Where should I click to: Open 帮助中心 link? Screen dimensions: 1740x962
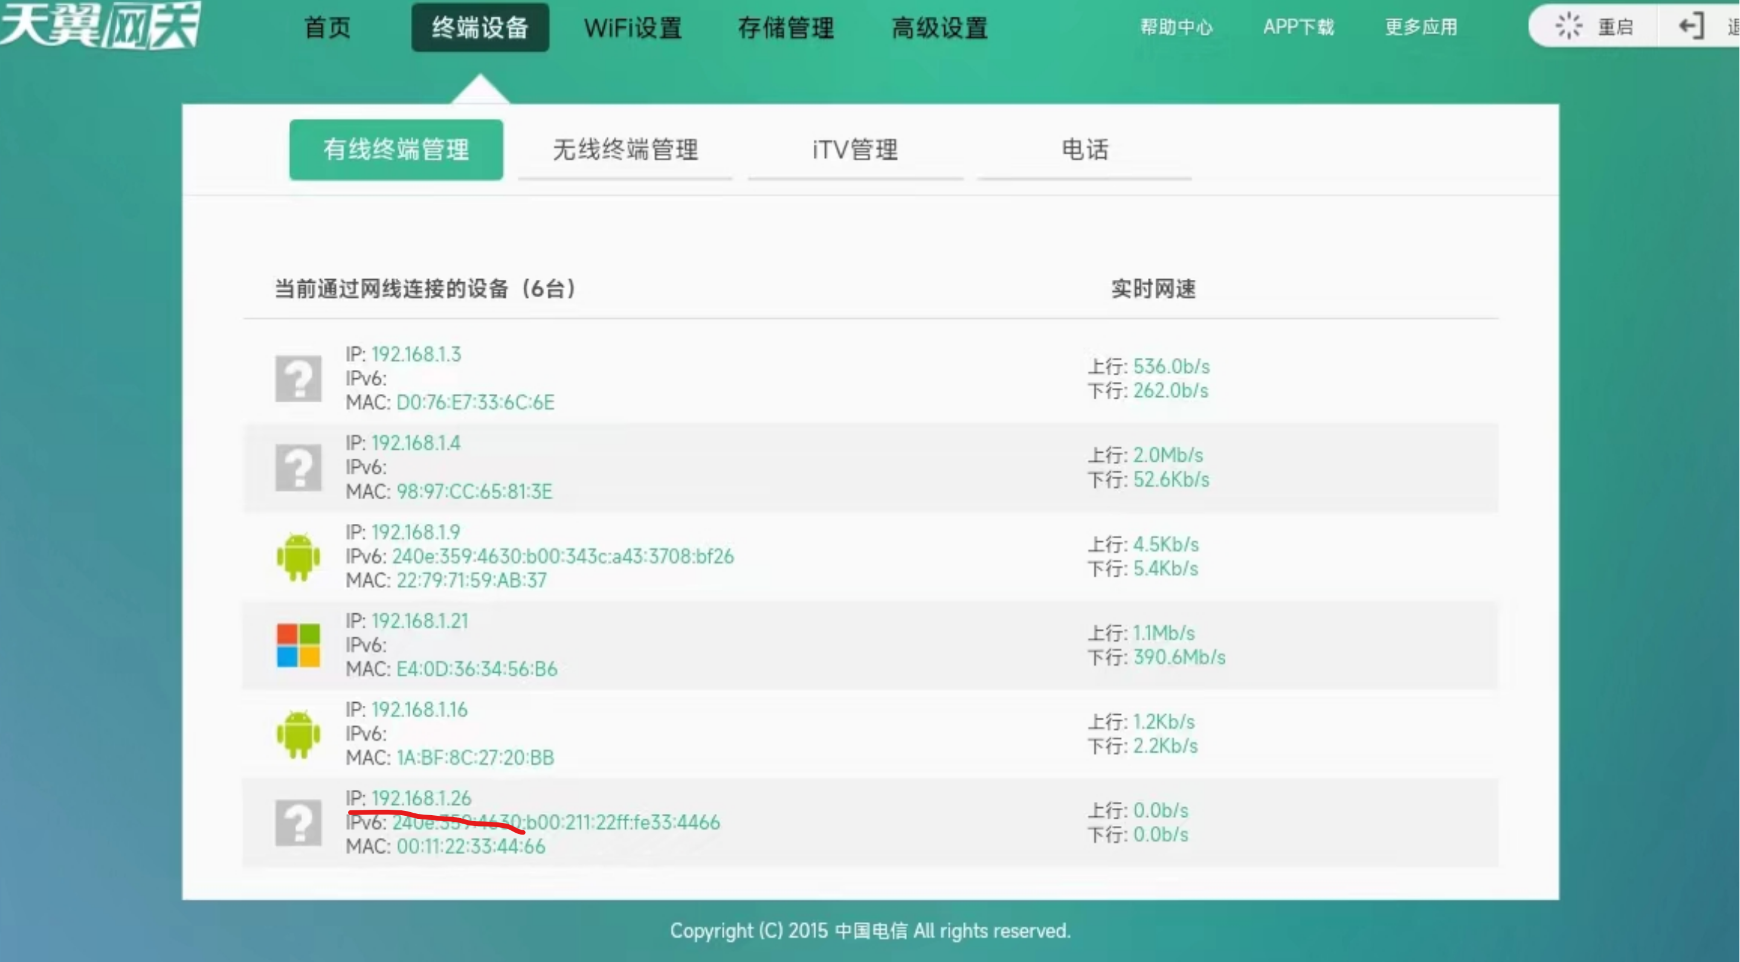(1176, 27)
